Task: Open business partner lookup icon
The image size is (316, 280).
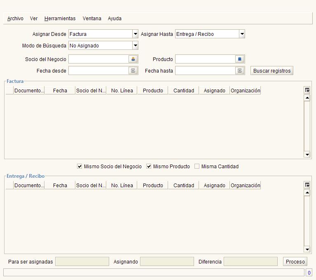Action: pyautogui.click(x=133, y=59)
